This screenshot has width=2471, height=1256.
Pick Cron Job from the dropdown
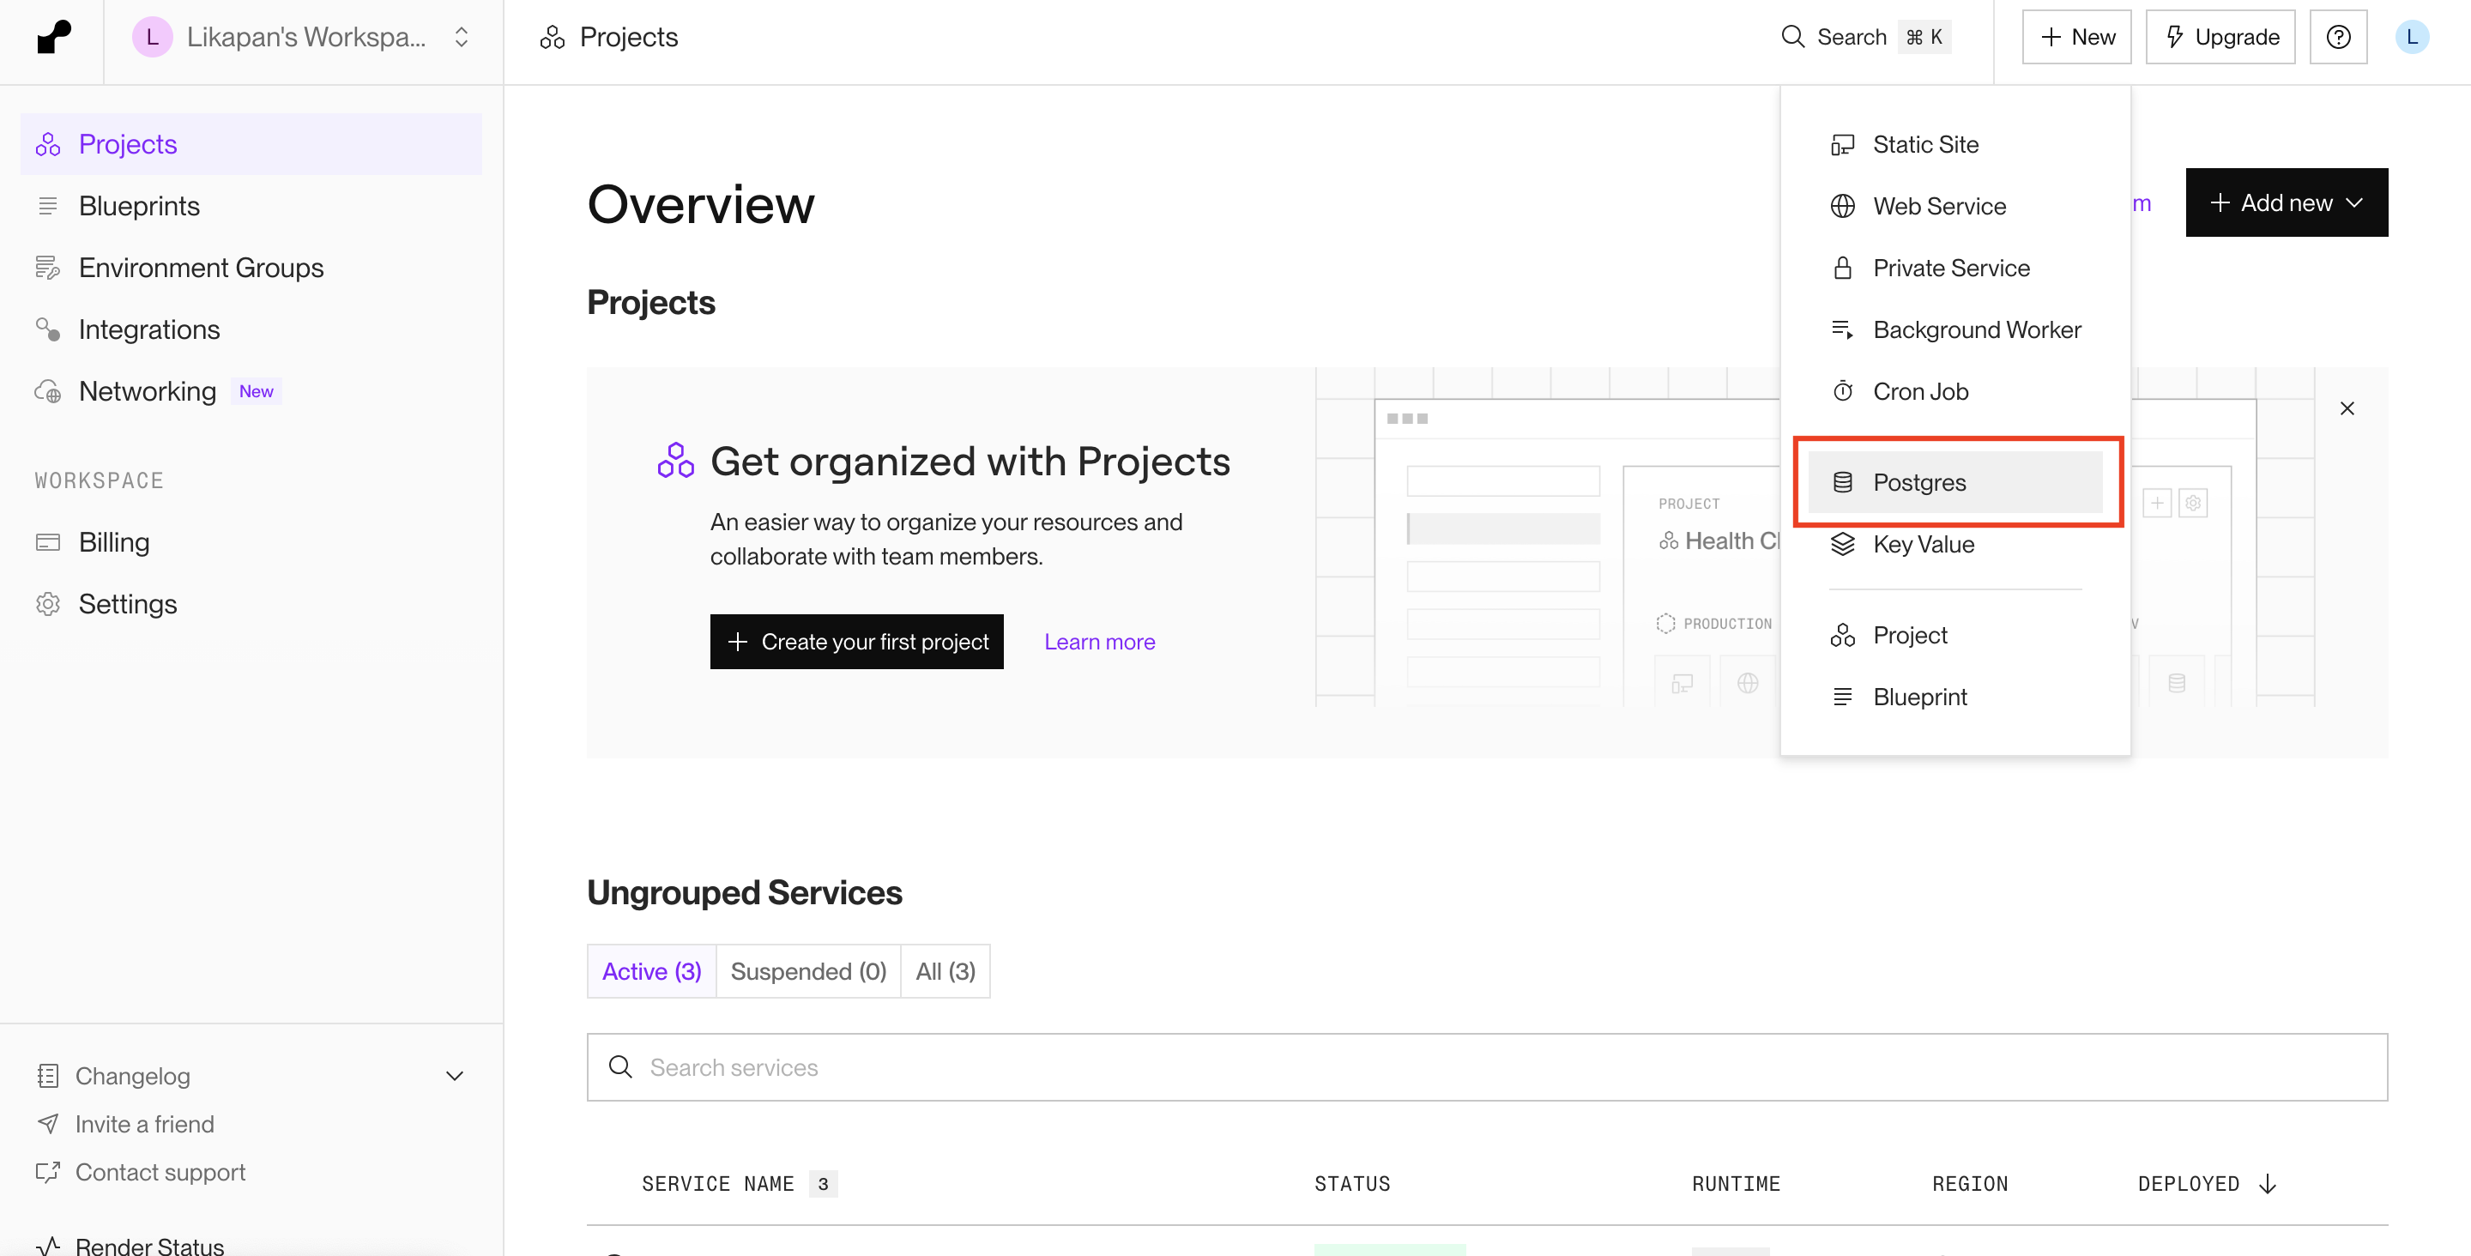(1919, 391)
